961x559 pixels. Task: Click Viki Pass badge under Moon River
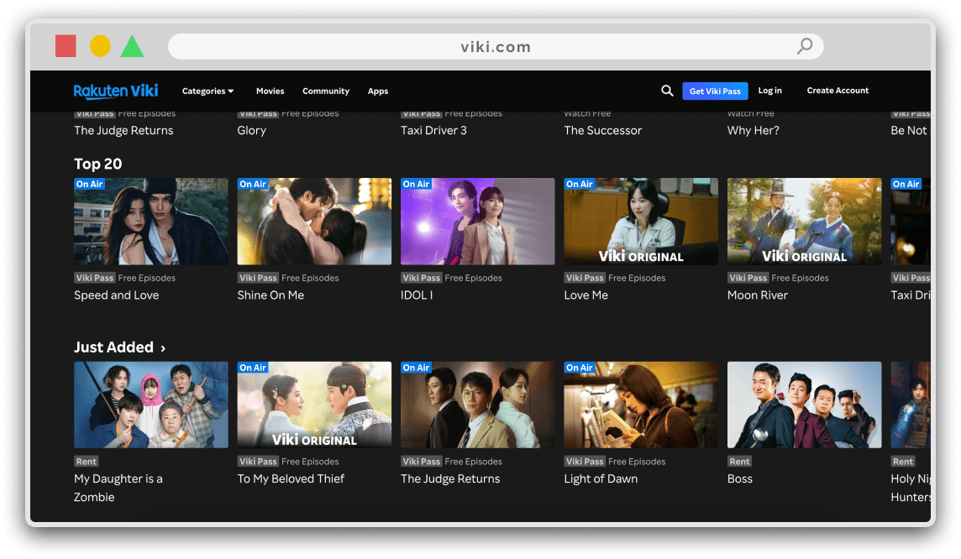[748, 278]
